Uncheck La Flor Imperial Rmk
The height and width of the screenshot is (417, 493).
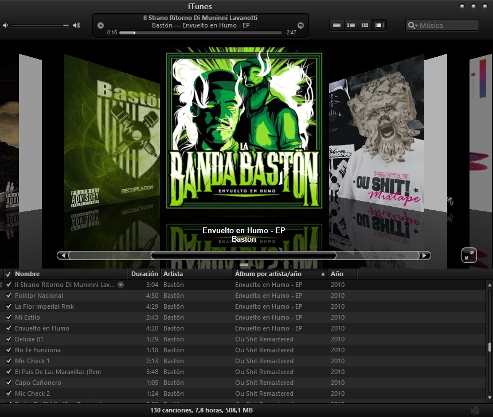tap(9, 306)
